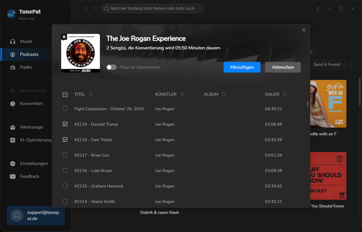Screen dimensions: 362x232
Task: Select Podcasts in the sidebar
Action: point(26,55)
